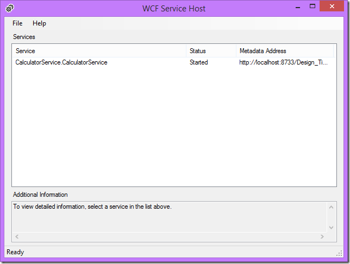Sort by the Service column header
This screenshot has height=264, width=350.
(x=98, y=51)
